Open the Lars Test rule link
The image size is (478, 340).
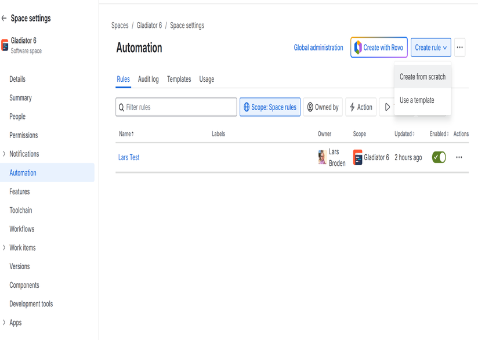point(129,157)
